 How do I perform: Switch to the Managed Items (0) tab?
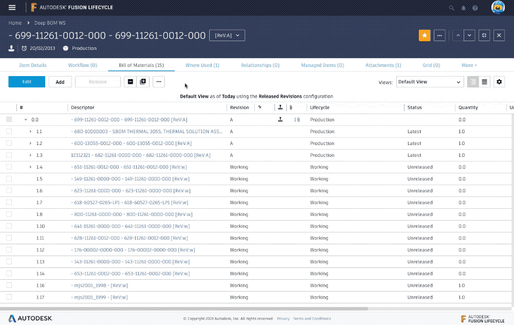pos(323,65)
